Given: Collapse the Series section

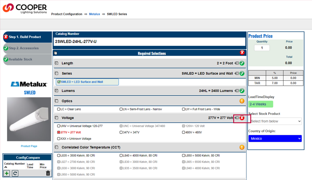Looking at the screenshot, I should (x=56, y=73).
